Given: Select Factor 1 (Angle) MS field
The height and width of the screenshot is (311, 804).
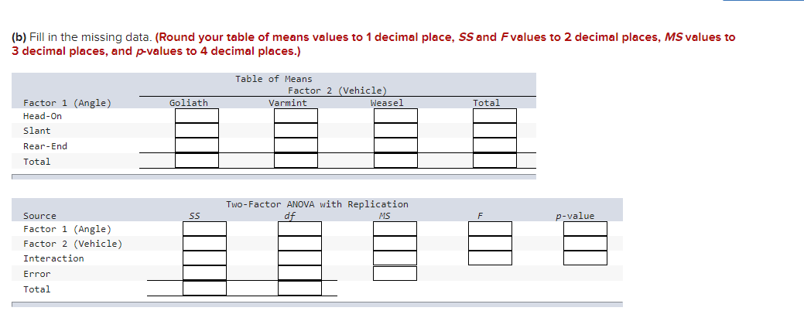Looking at the screenshot, I should [395, 228].
